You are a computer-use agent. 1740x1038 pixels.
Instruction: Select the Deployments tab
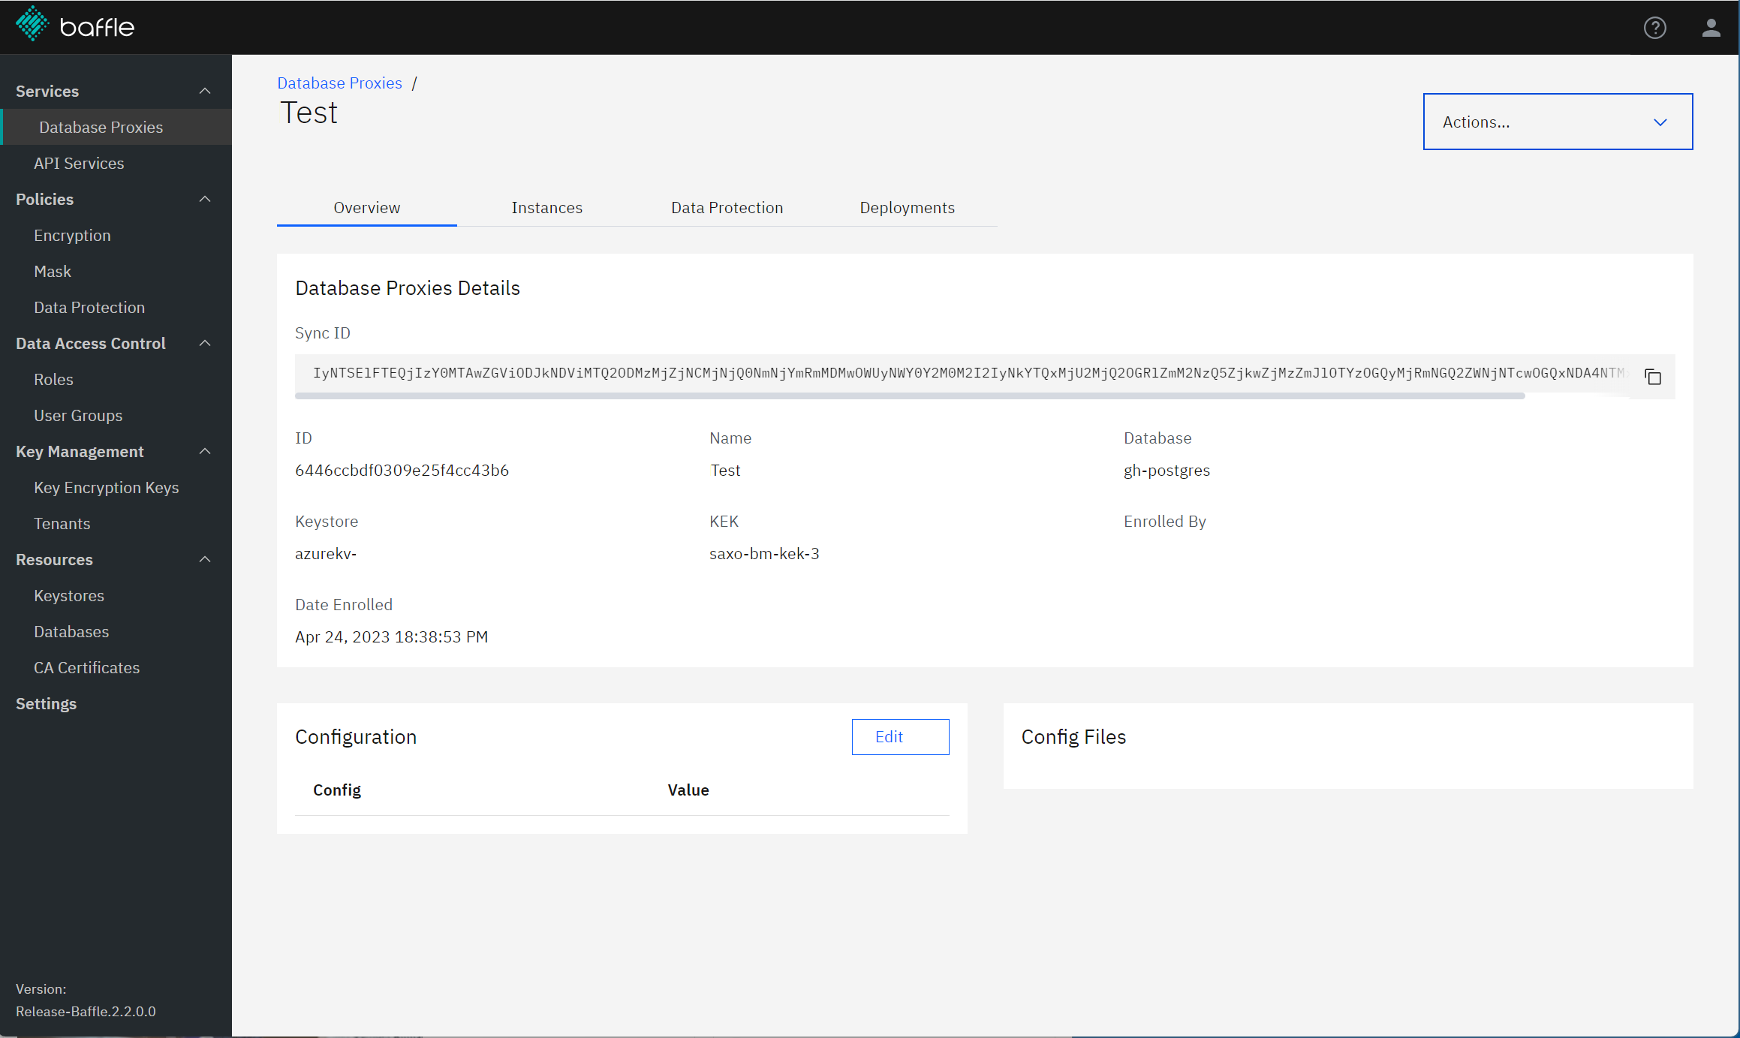(x=907, y=208)
